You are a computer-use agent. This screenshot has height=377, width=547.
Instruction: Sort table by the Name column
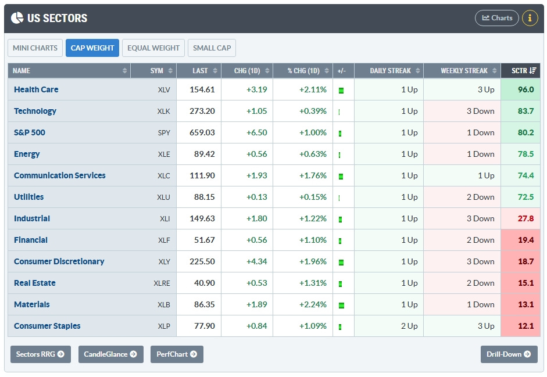click(x=69, y=71)
